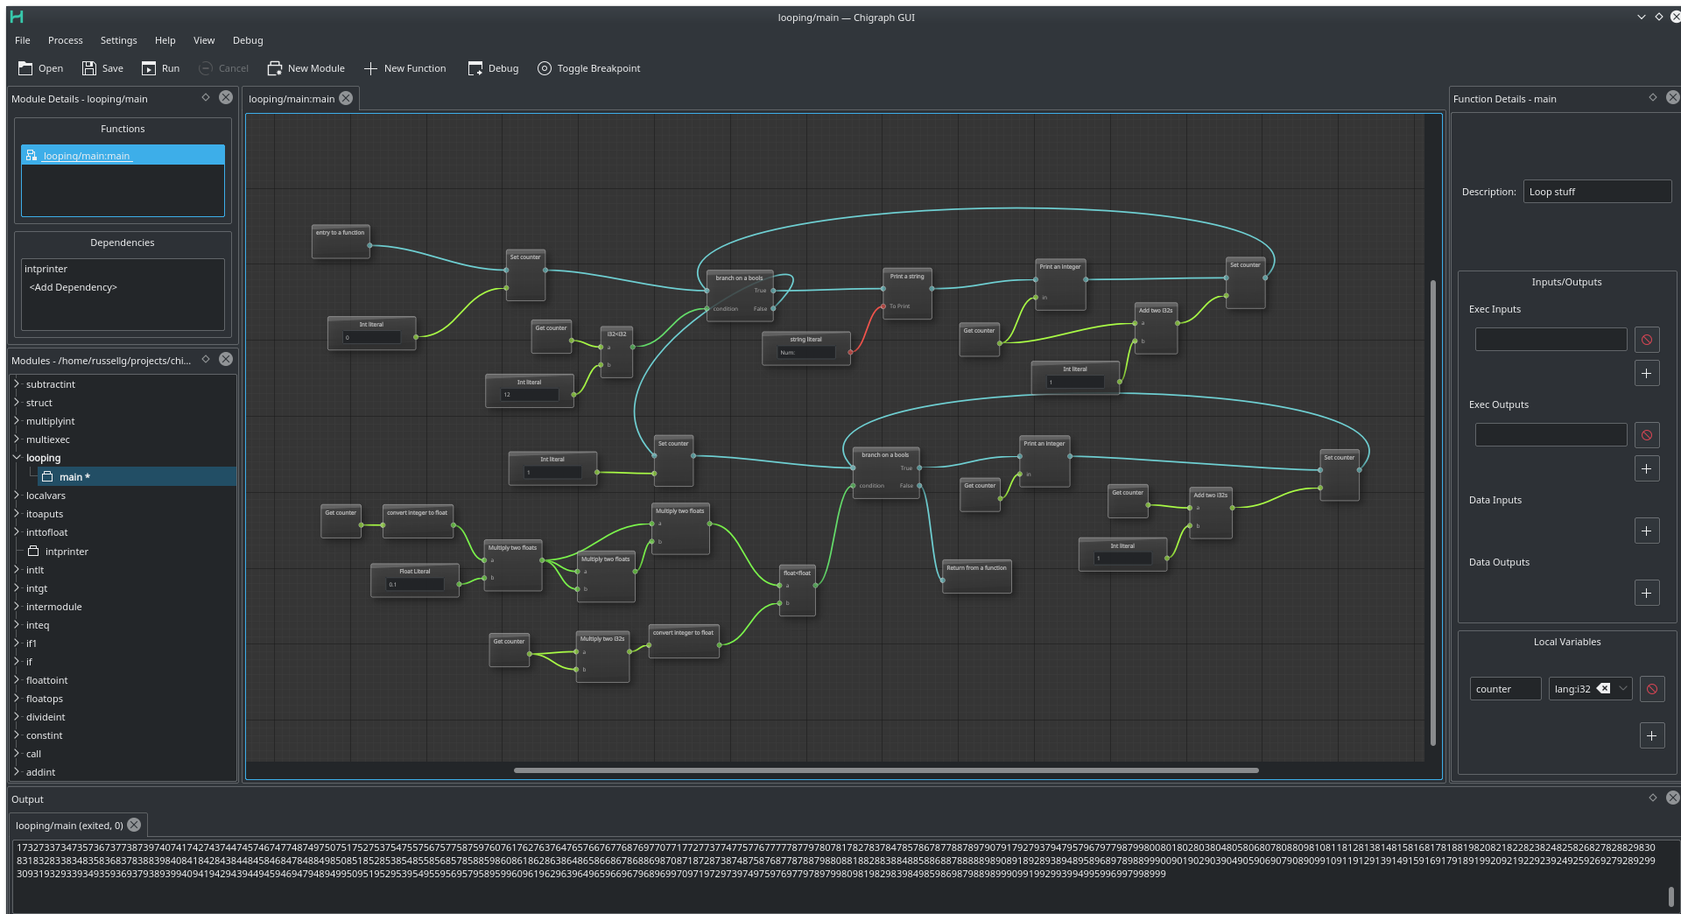Float the Function Details panel
The image size is (1681, 914).
(x=1651, y=98)
